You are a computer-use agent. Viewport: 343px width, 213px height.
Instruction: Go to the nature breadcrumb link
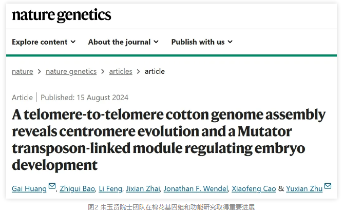[23, 71]
